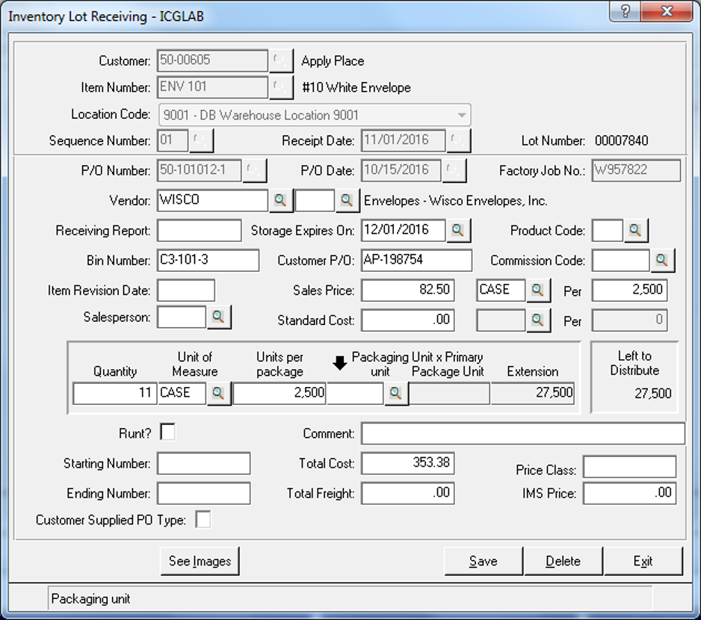Screen dimensions: 701x620
Task: Click Lot Number value 00007840
Action: pyautogui.click(x=622, y=141)
